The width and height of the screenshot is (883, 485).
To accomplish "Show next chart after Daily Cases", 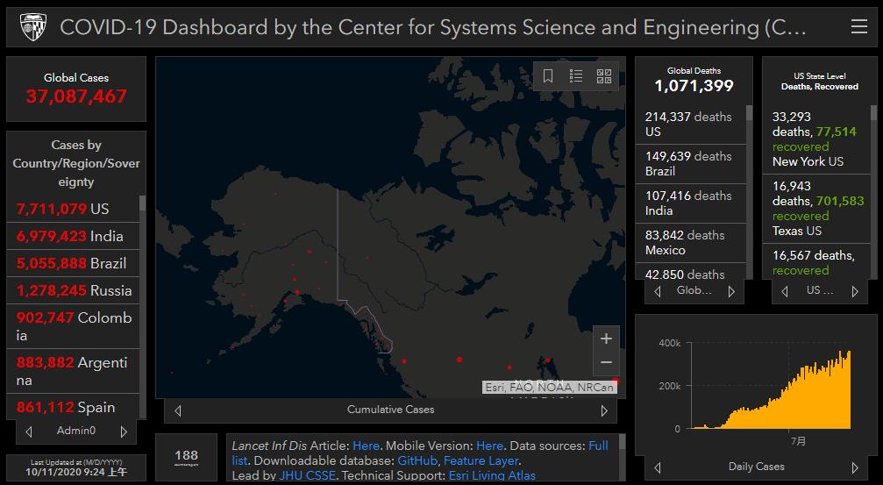I will [x=855, y=467].
